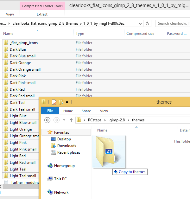The height and width of the screenshot is (199, 190).
Task: Click .gimp-2.8 in themes breadcrumb
Action: 117,120
